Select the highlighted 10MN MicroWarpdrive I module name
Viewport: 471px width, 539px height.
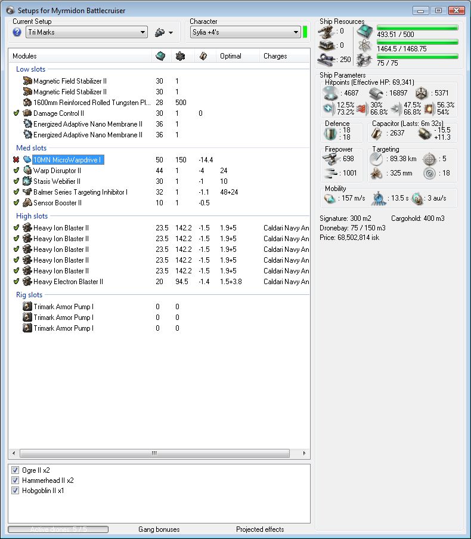click(x=68, y=159)
